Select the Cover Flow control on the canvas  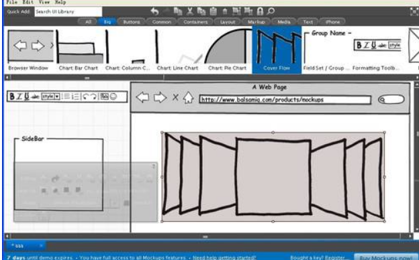coord(273,176)
